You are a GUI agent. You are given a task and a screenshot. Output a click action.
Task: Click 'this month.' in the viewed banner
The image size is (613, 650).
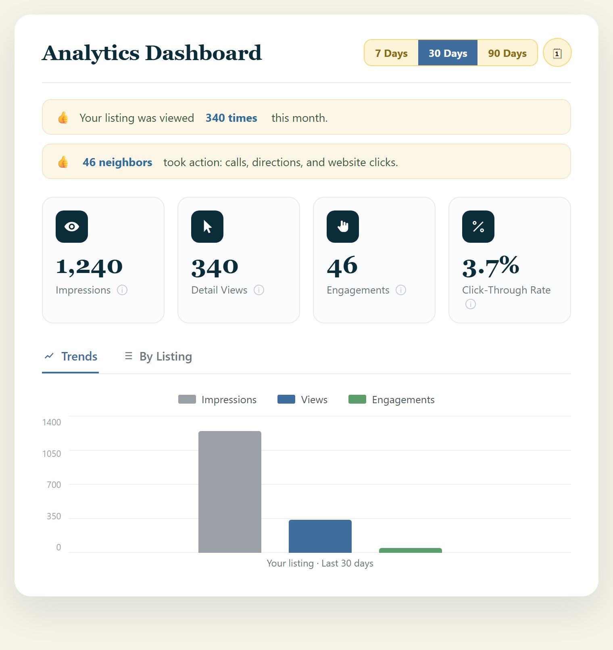pyautogui.click(x=300, y=118)
